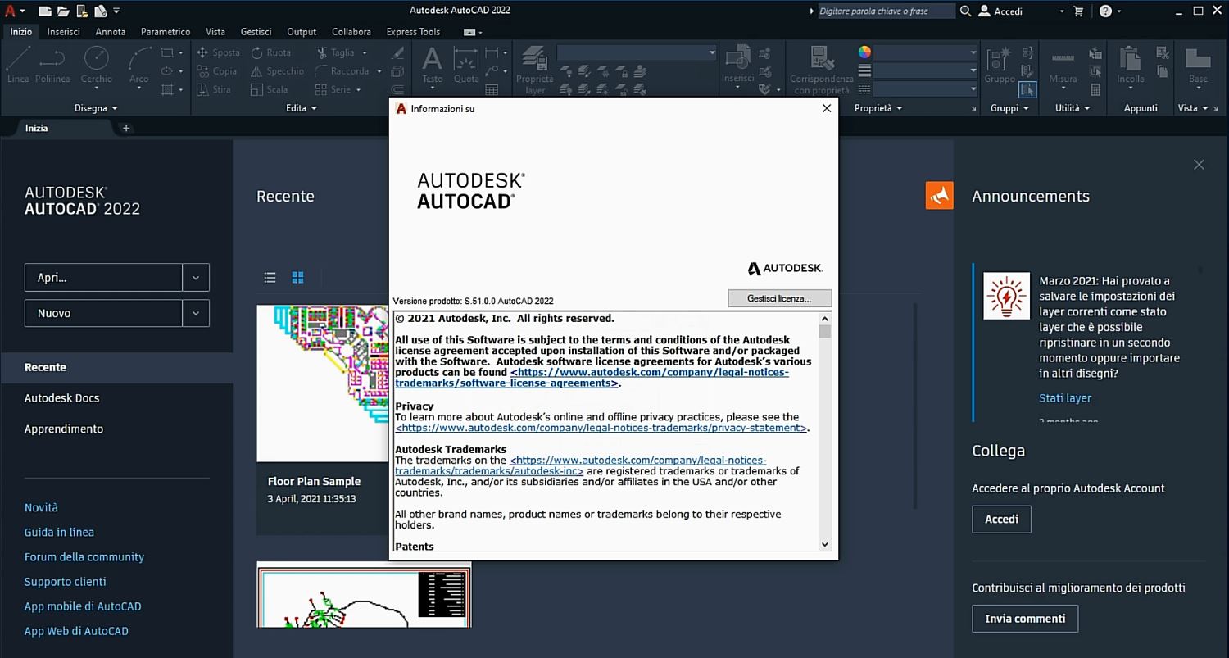Open Proprietà layer panel
Image resolution: width=1229 pixels, height=658 pixels.
pos(534,69)
